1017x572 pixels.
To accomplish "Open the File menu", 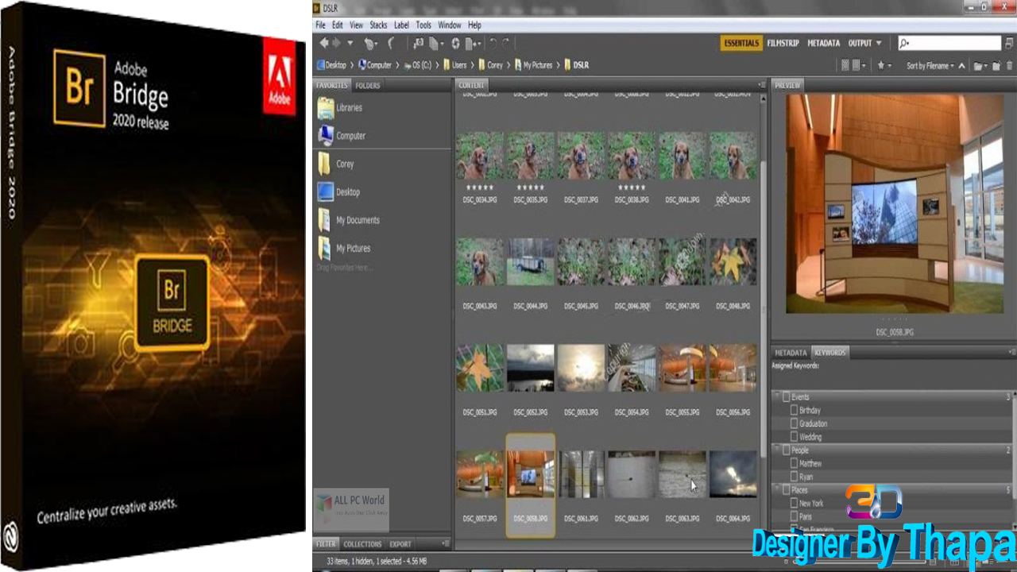I will point(321,25).
